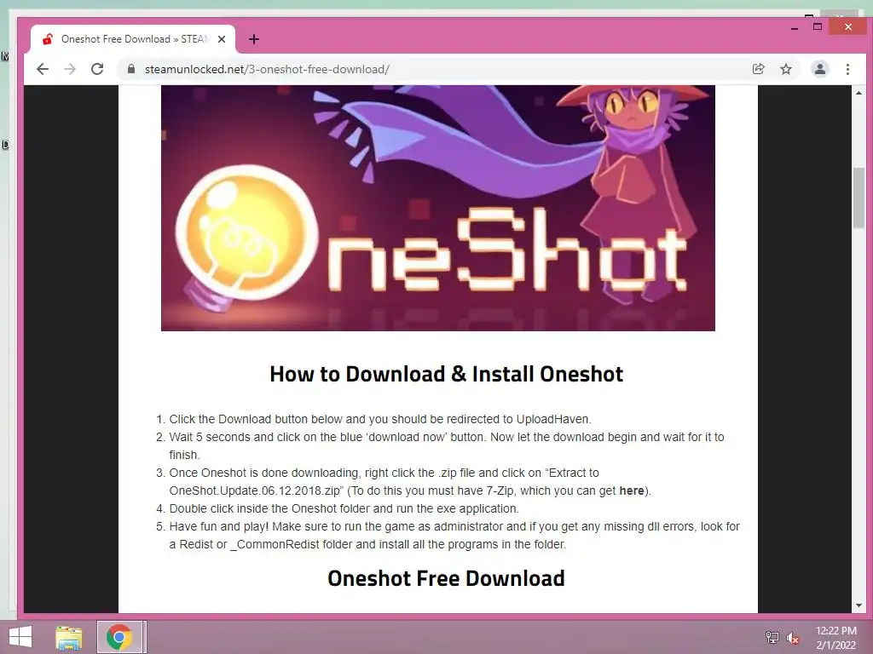Open the Windows Start menu
This screenshot has width=873, height=654.
[x=20, y=637]
